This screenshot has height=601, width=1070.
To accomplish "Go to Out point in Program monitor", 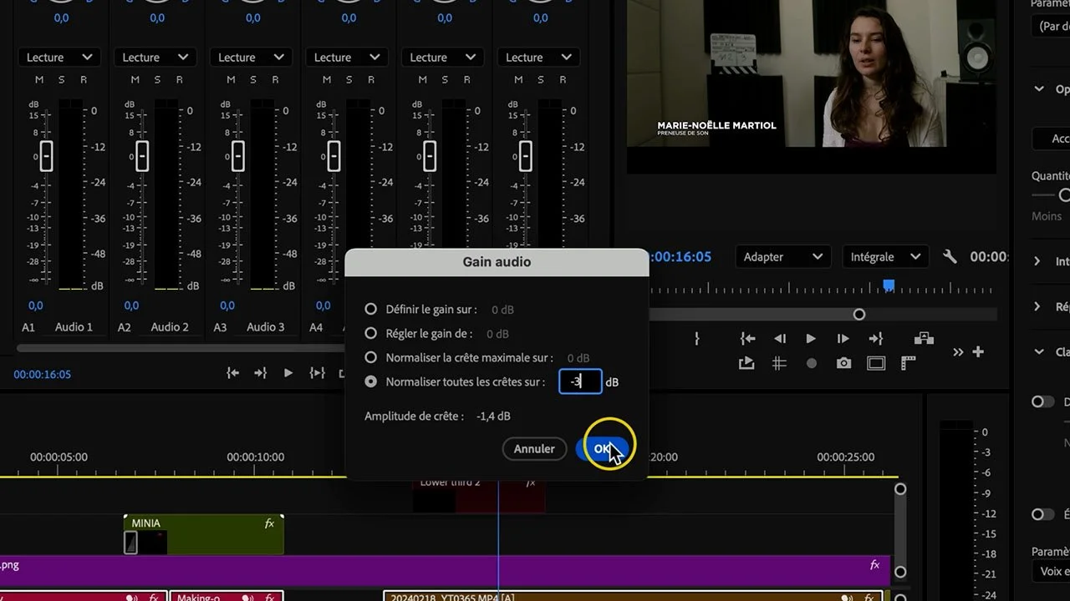I will (x=875, y=338).
